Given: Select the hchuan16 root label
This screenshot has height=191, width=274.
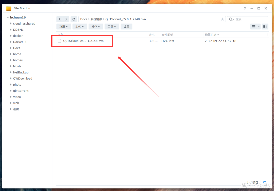Looking at the screenshot, I should [x=18, y=17].
